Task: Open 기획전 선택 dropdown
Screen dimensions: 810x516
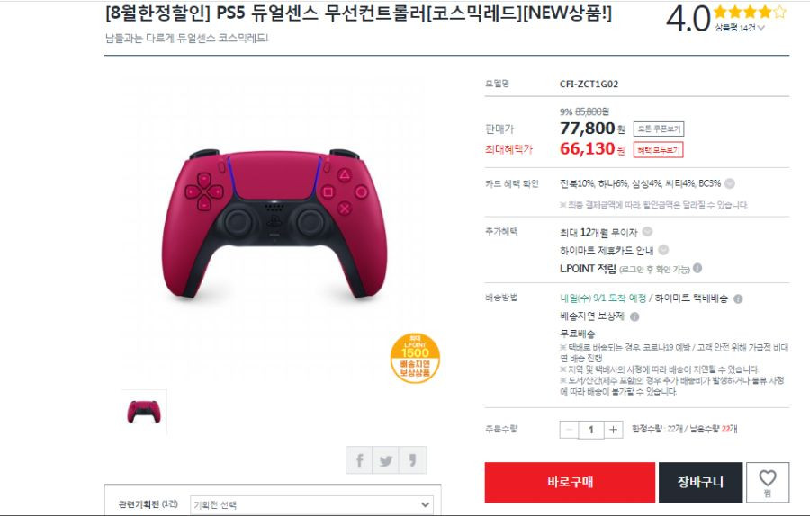Action: (x=312, y=504)
